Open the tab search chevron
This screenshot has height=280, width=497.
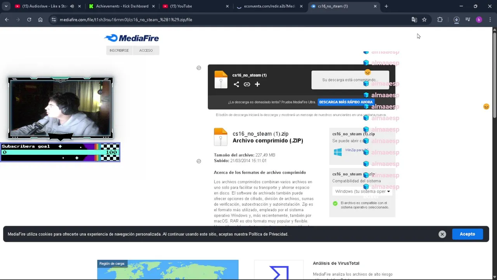coord(6,6)
